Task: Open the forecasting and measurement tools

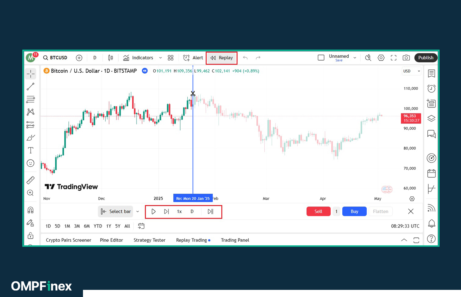Action: pyautogui.click(x=31, y=125)
